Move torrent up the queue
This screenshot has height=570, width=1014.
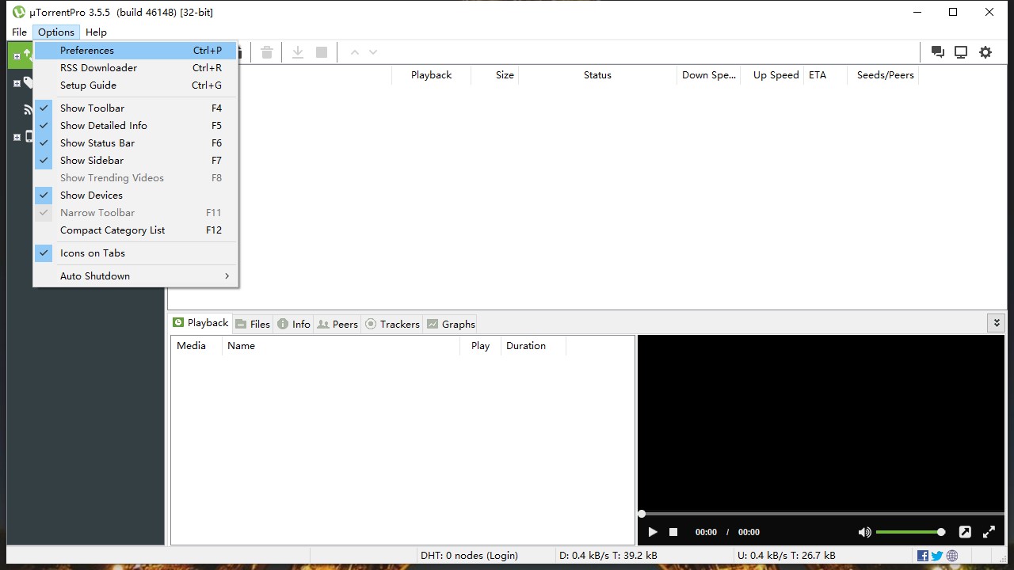(355, 52)
